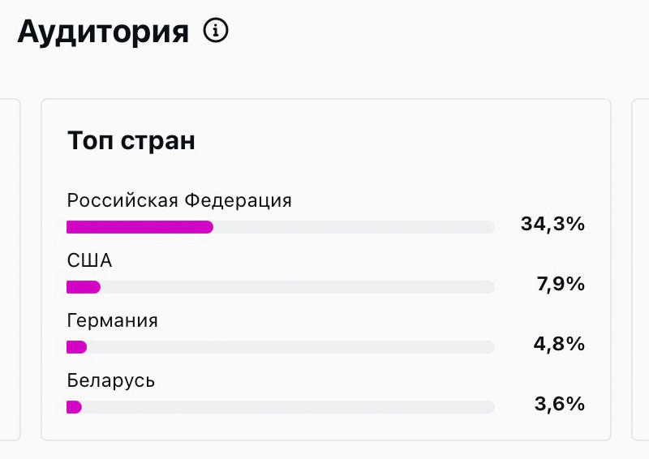Image resolution: width=649 pixels, height=459 pixels.
Task: Select the 7,9% percentage value
Action: (x=559, y=285)
